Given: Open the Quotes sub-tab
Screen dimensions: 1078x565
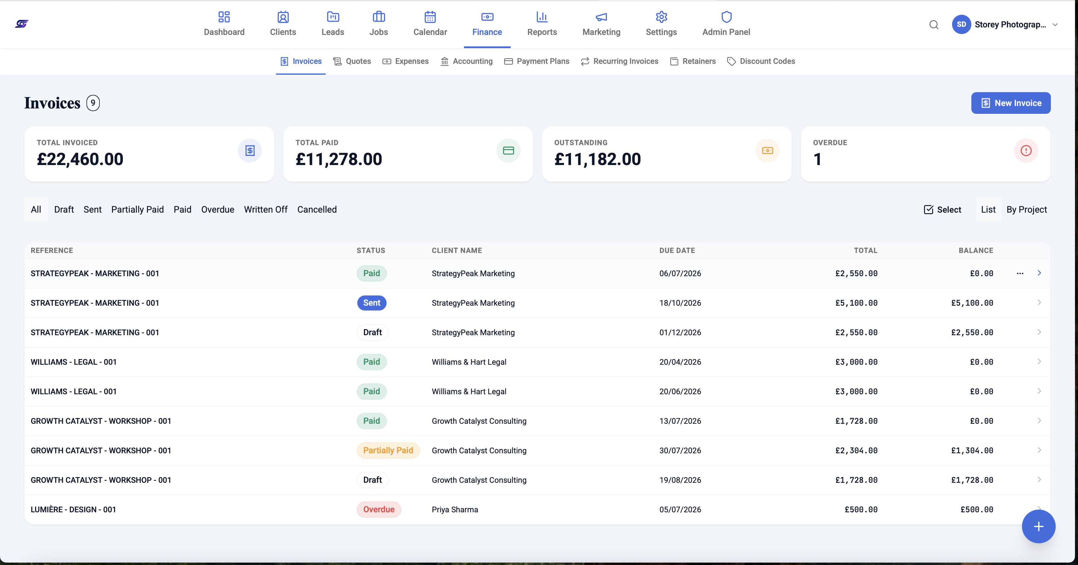Looking at the screenshot, I should point(352,61).
